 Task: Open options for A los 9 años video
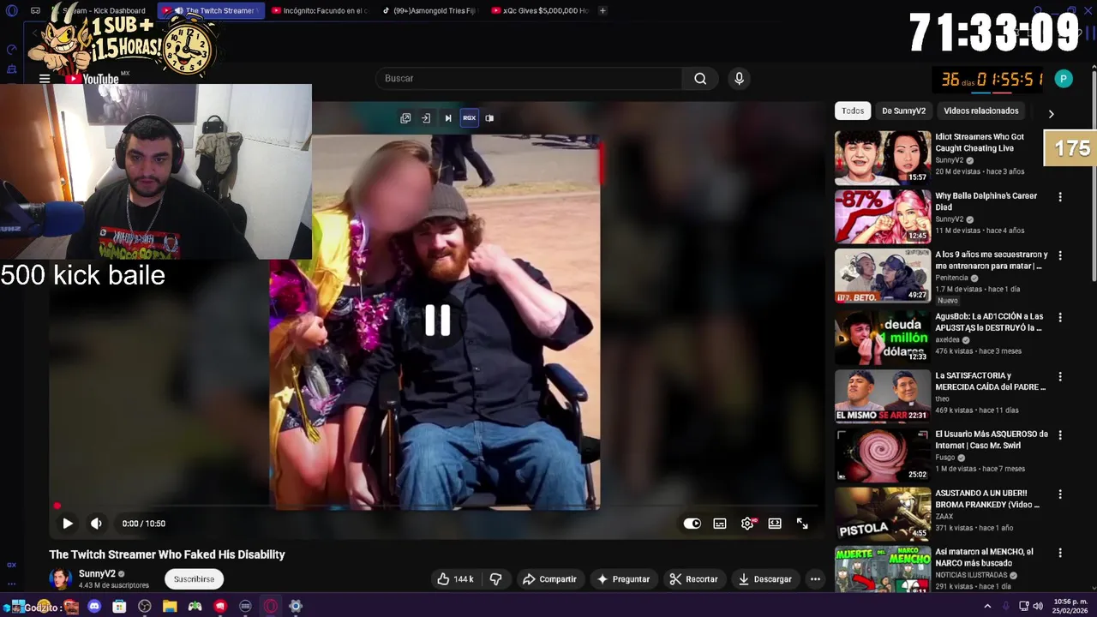click(1060, 255)
